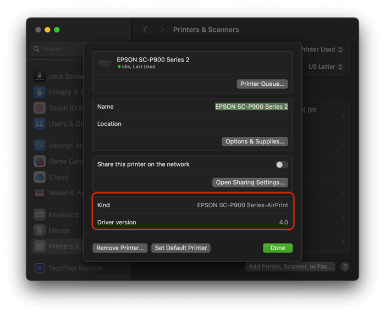Viewport: 385px width, 315px height.
Task: Click the help question mark button
Action: tap(345, 267)
